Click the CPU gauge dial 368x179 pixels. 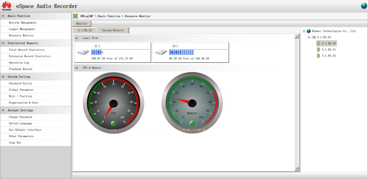coord(114,103)
